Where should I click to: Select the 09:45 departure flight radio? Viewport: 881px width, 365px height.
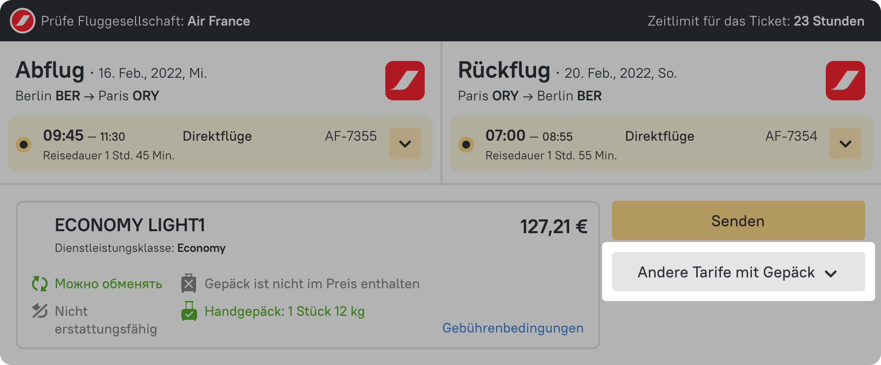24,145
